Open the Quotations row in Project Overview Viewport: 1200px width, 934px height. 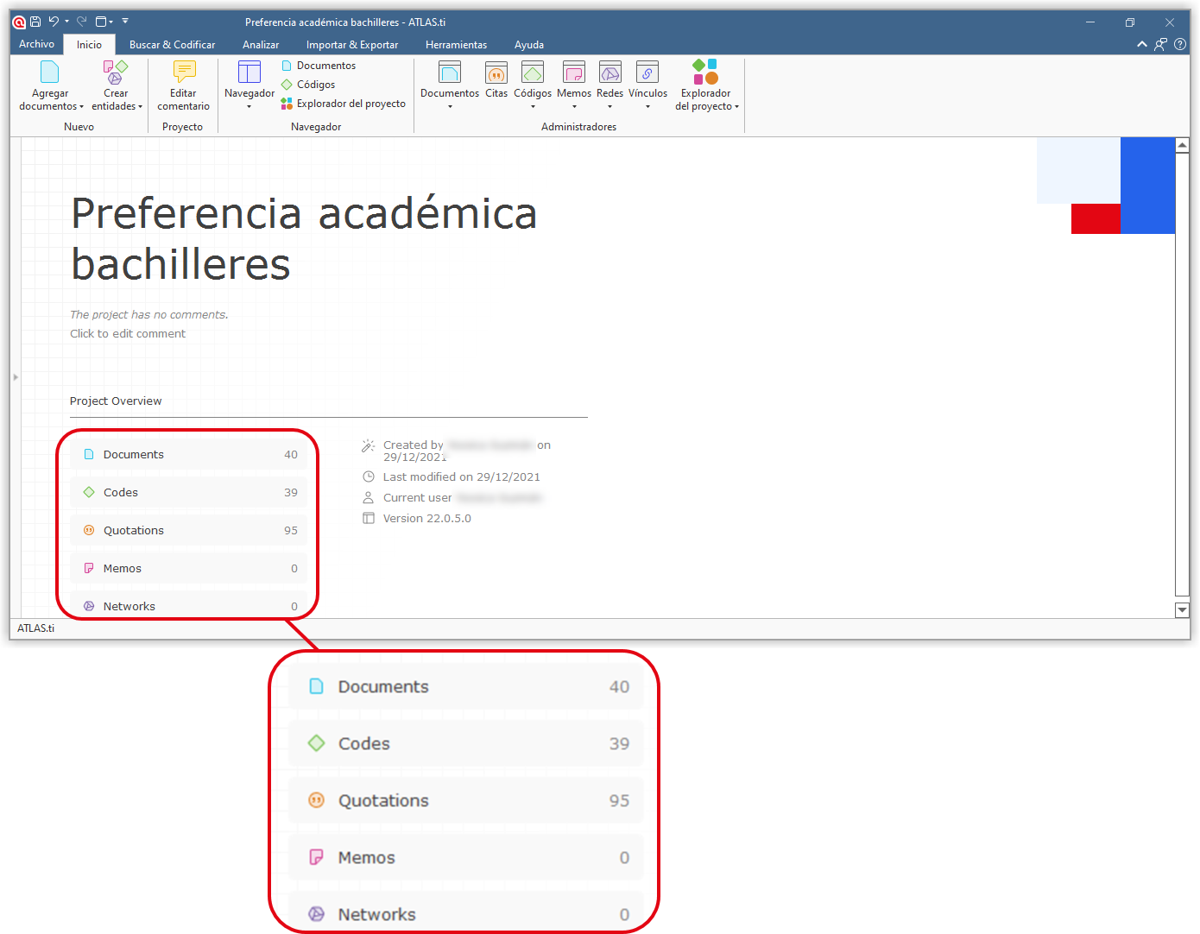pyautogui.click(x=189, y=531)
